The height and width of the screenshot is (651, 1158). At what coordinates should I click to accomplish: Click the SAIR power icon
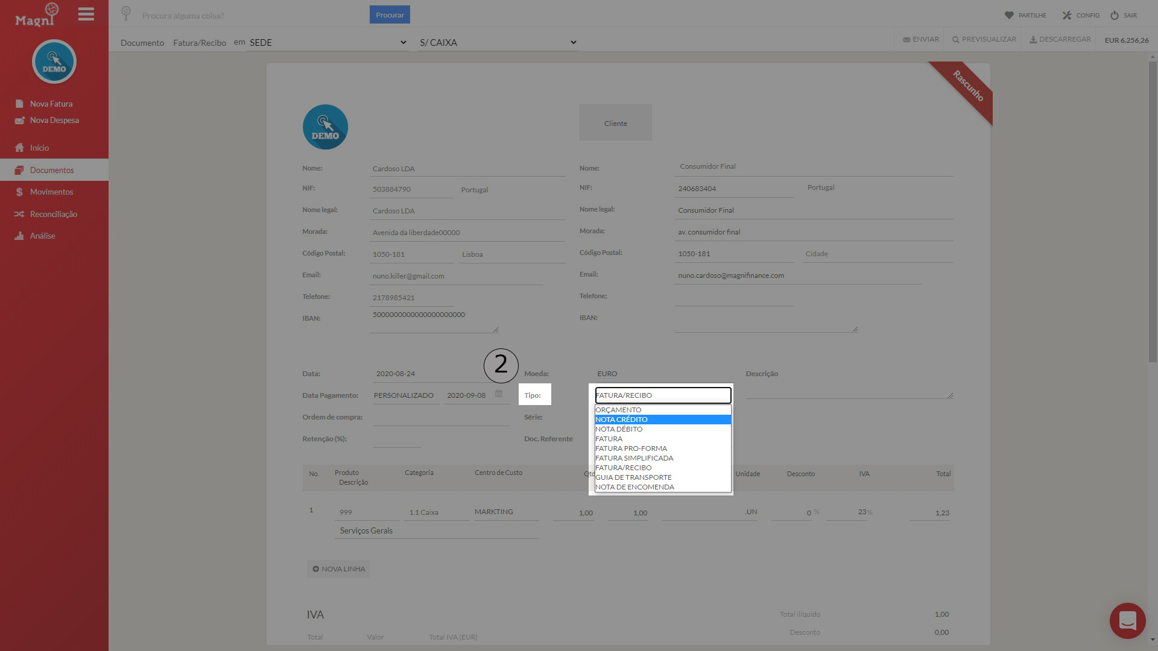click(x=1115, y=15)
